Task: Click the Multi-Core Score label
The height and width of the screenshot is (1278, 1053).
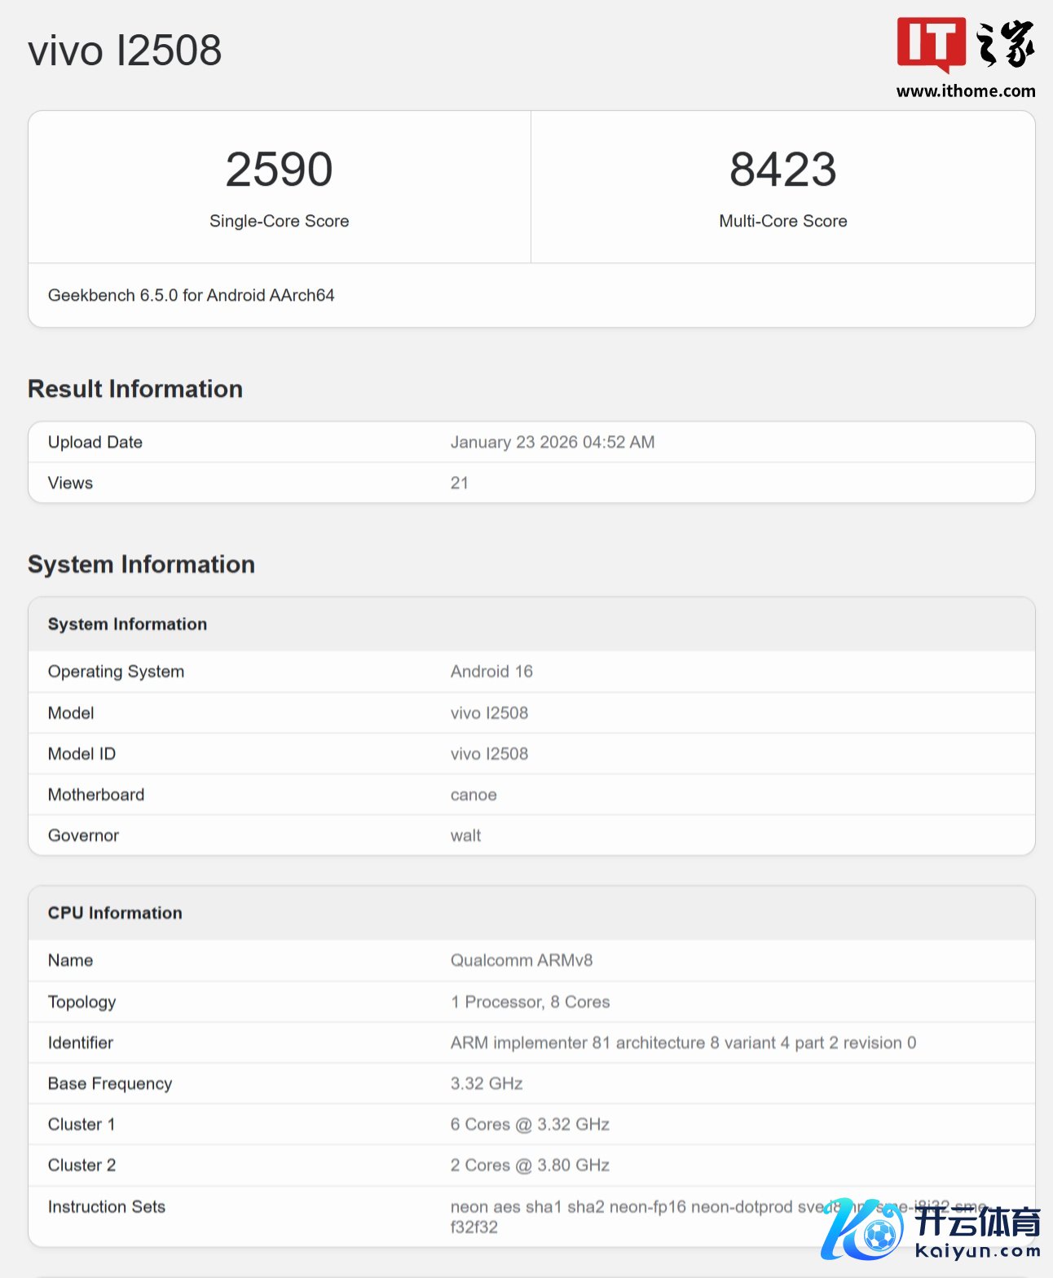Action: point(782,221)
